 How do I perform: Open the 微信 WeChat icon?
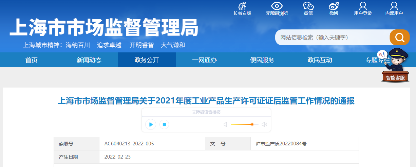308,6
